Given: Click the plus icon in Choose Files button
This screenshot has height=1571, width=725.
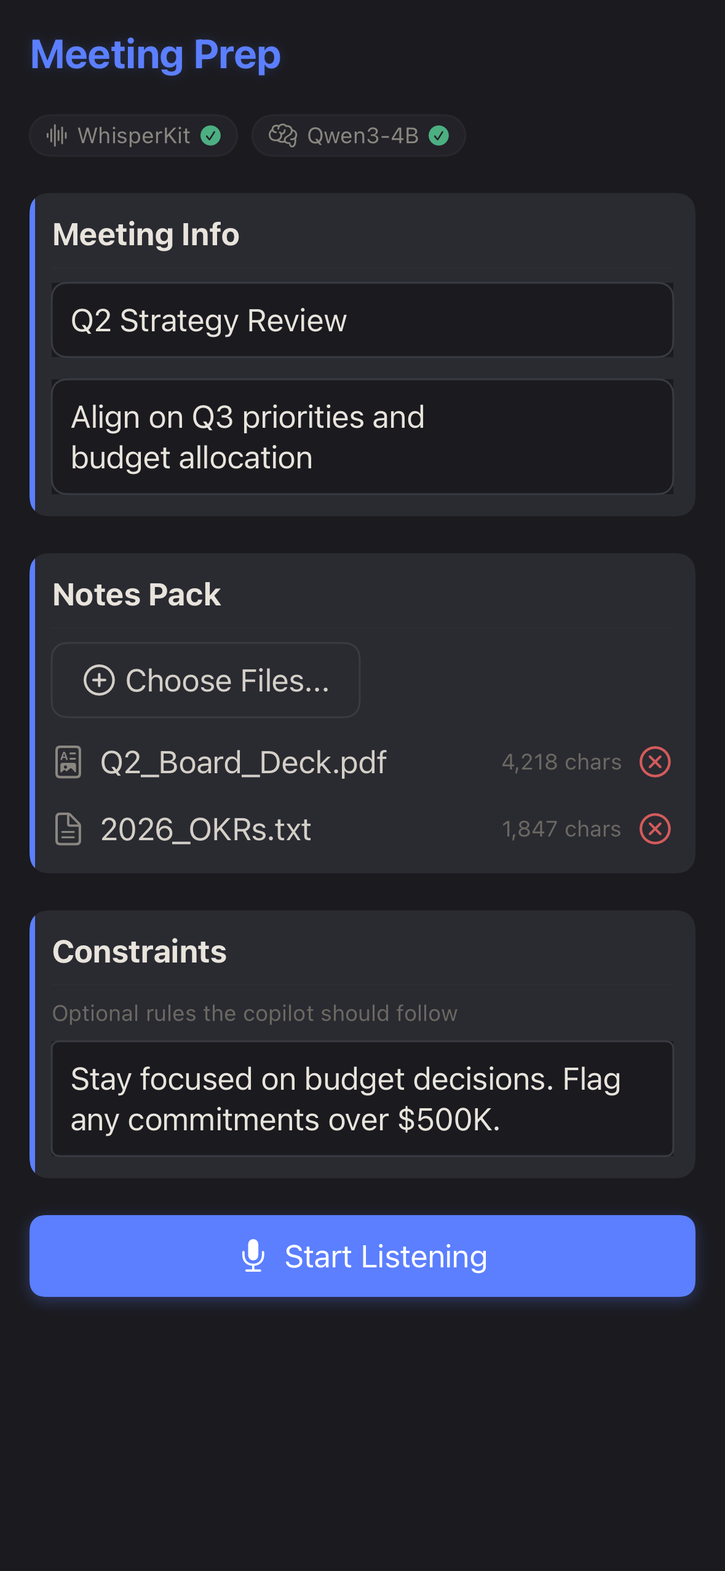Looking at the screenshot, I should coord(98,680).
